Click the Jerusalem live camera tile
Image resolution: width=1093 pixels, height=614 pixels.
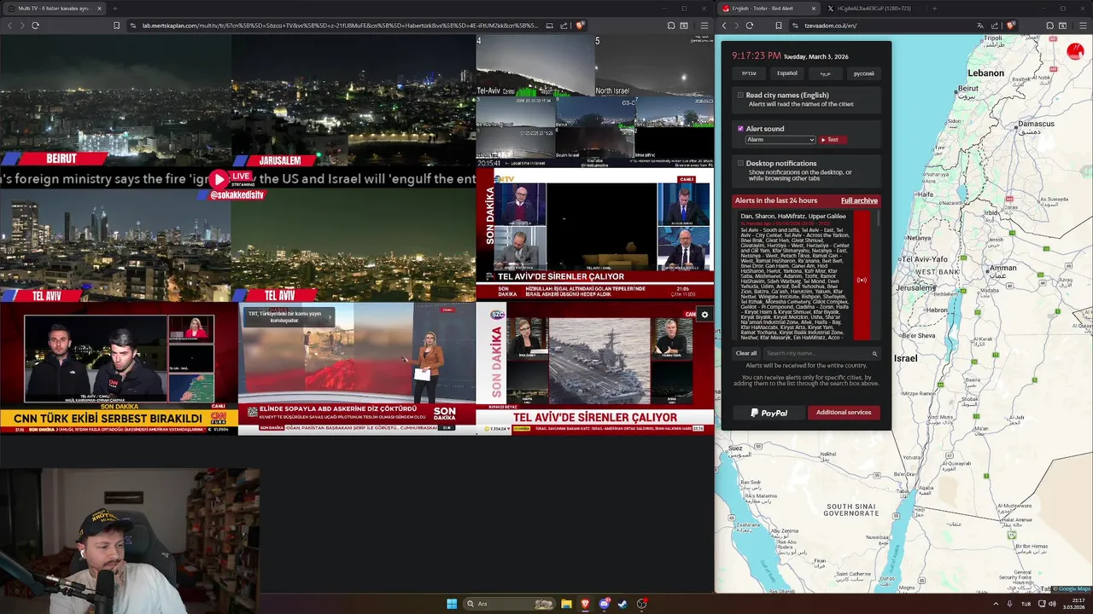tap(353, 100)
